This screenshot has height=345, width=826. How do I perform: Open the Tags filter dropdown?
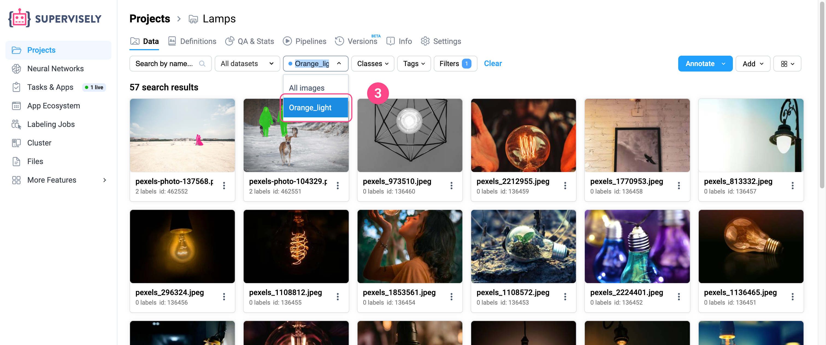414,63
